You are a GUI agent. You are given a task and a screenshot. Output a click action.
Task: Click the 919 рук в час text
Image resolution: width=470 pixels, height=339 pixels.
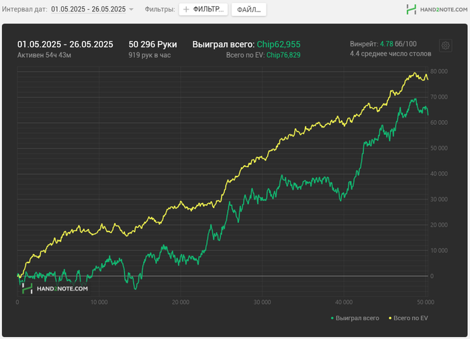tap(150, 55)
